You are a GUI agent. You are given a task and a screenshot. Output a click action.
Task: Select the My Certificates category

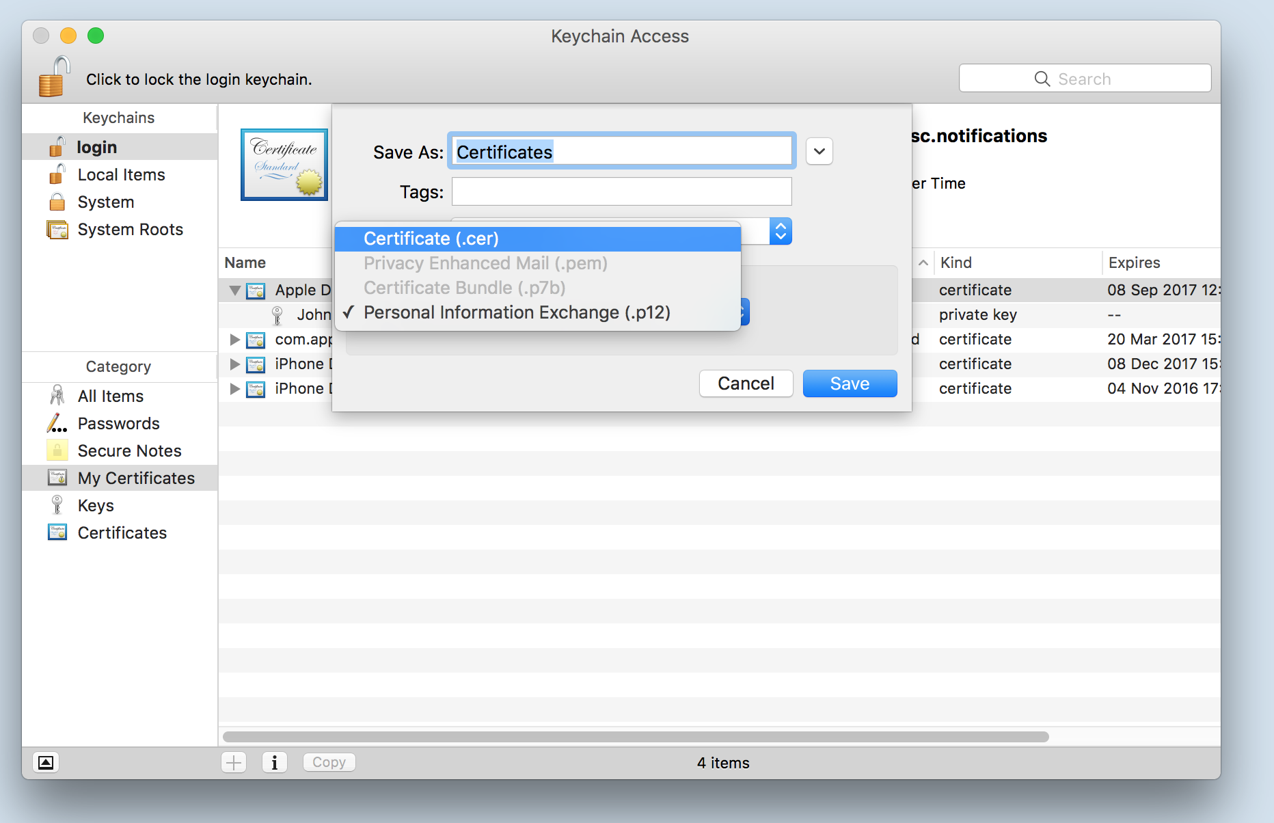click(x=135, y=478)
